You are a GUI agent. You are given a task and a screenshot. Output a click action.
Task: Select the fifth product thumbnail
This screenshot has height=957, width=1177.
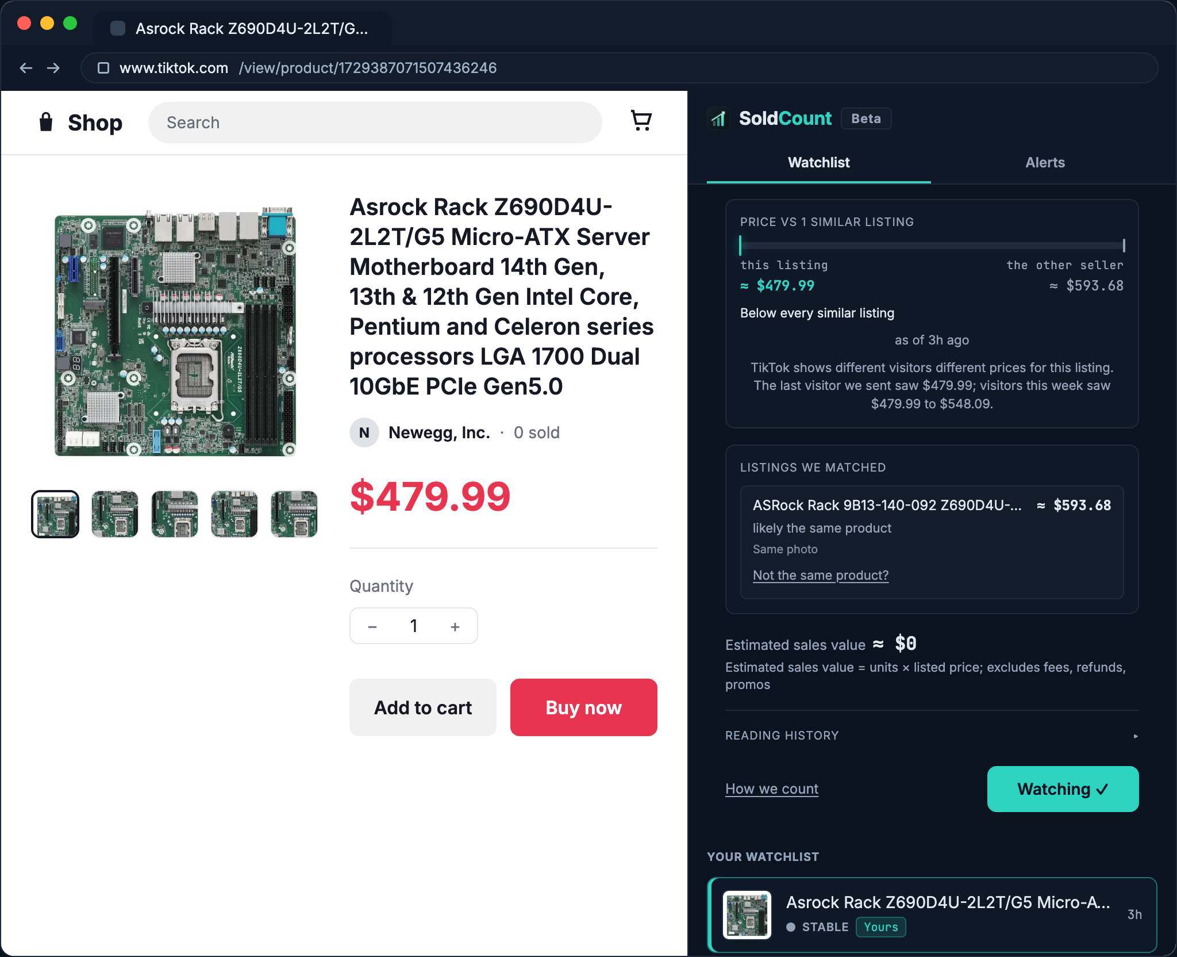point(294,514)
